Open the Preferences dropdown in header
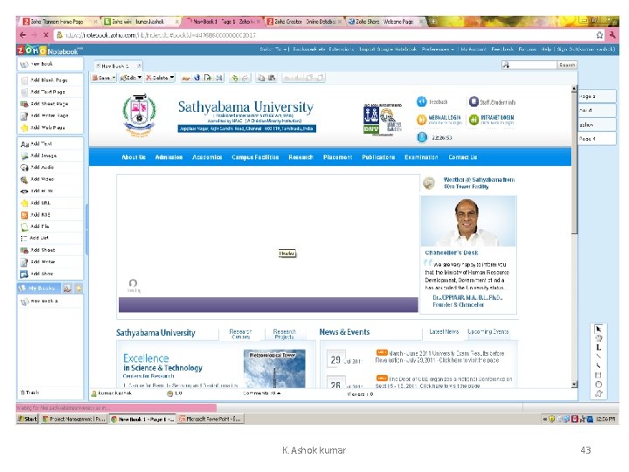 (438, 49)
